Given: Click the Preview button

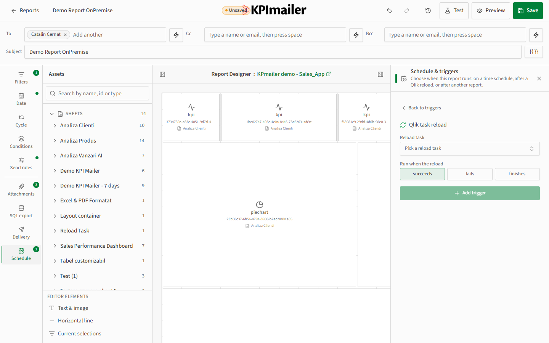Looking at the screenshot, I should [491, 11].
